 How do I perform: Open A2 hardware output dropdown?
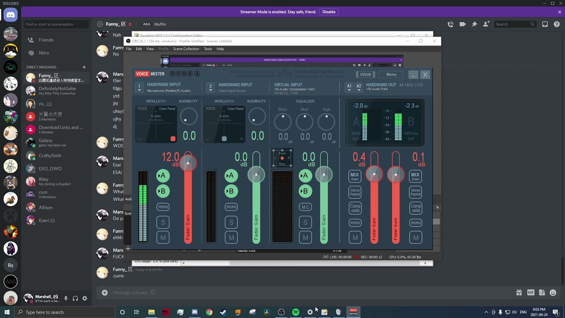pos(359,87)
